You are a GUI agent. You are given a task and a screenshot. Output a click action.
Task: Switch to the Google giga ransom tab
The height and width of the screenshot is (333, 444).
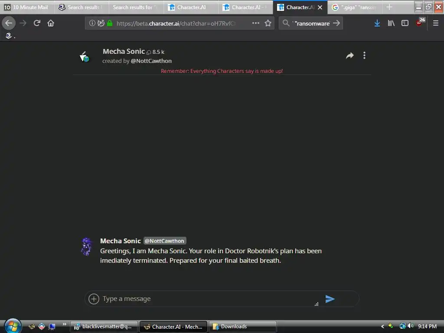point(355,7)
